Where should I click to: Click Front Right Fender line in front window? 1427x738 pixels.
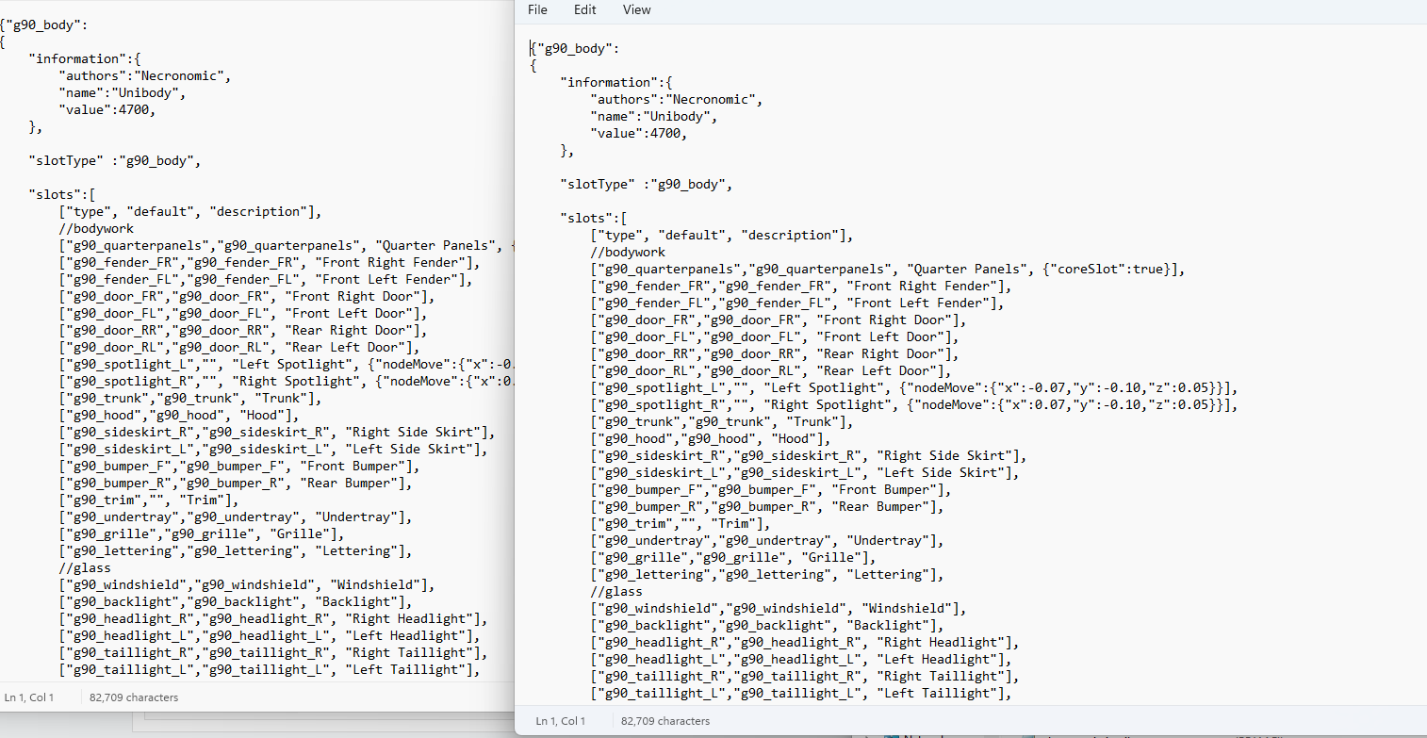802,286
